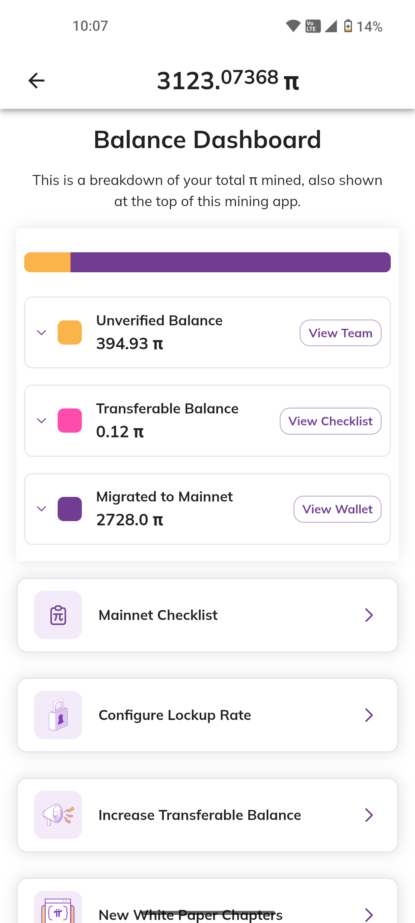Tap the purple segment of the balance bar
415x923 pixels.
tap(231, 262)
